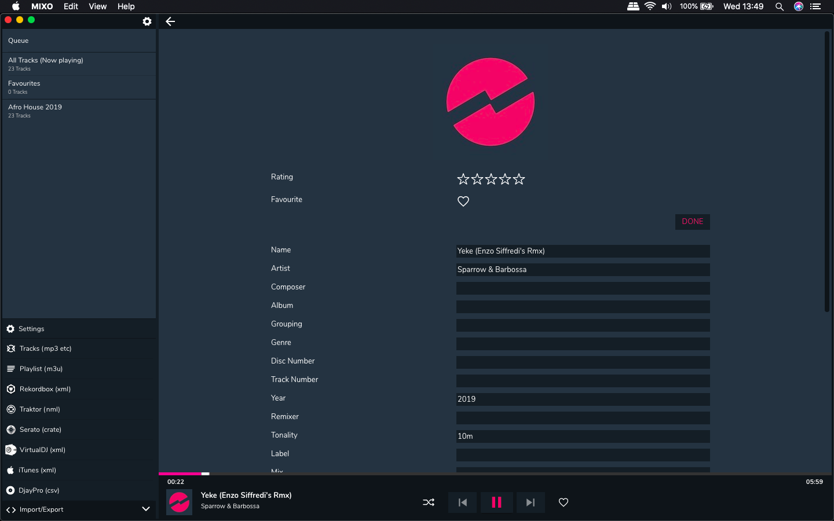
Task: Collapse the Import/Export panel chevron
Action: coord(146,509)
